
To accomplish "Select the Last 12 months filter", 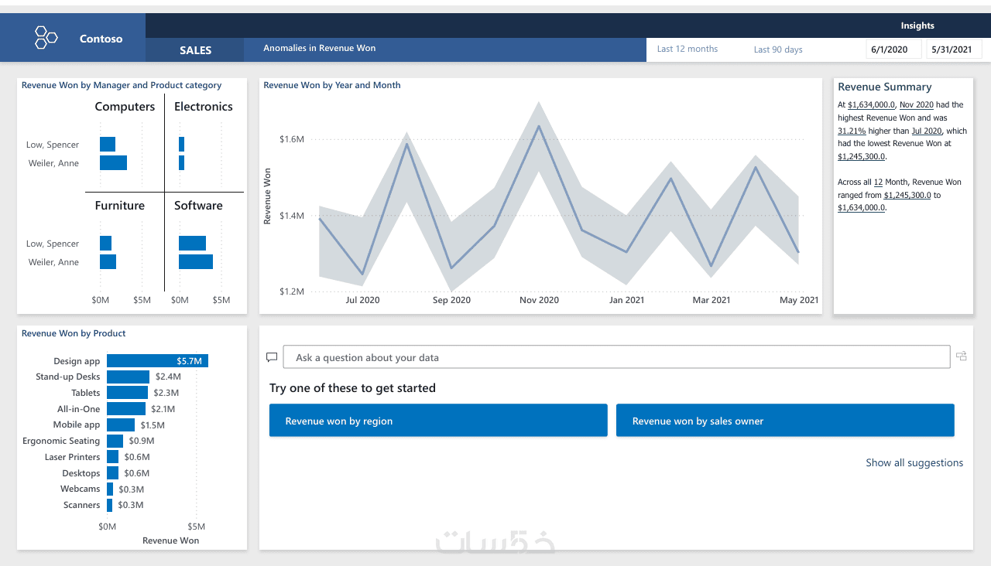I will pos(688,49).
